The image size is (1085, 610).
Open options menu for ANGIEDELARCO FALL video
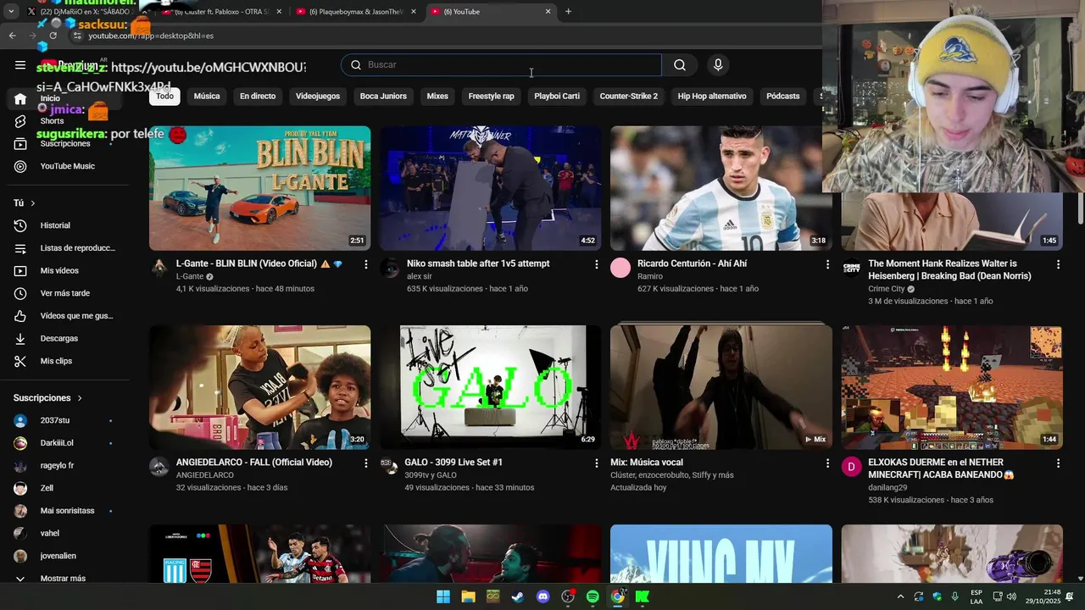click(366, 463)
